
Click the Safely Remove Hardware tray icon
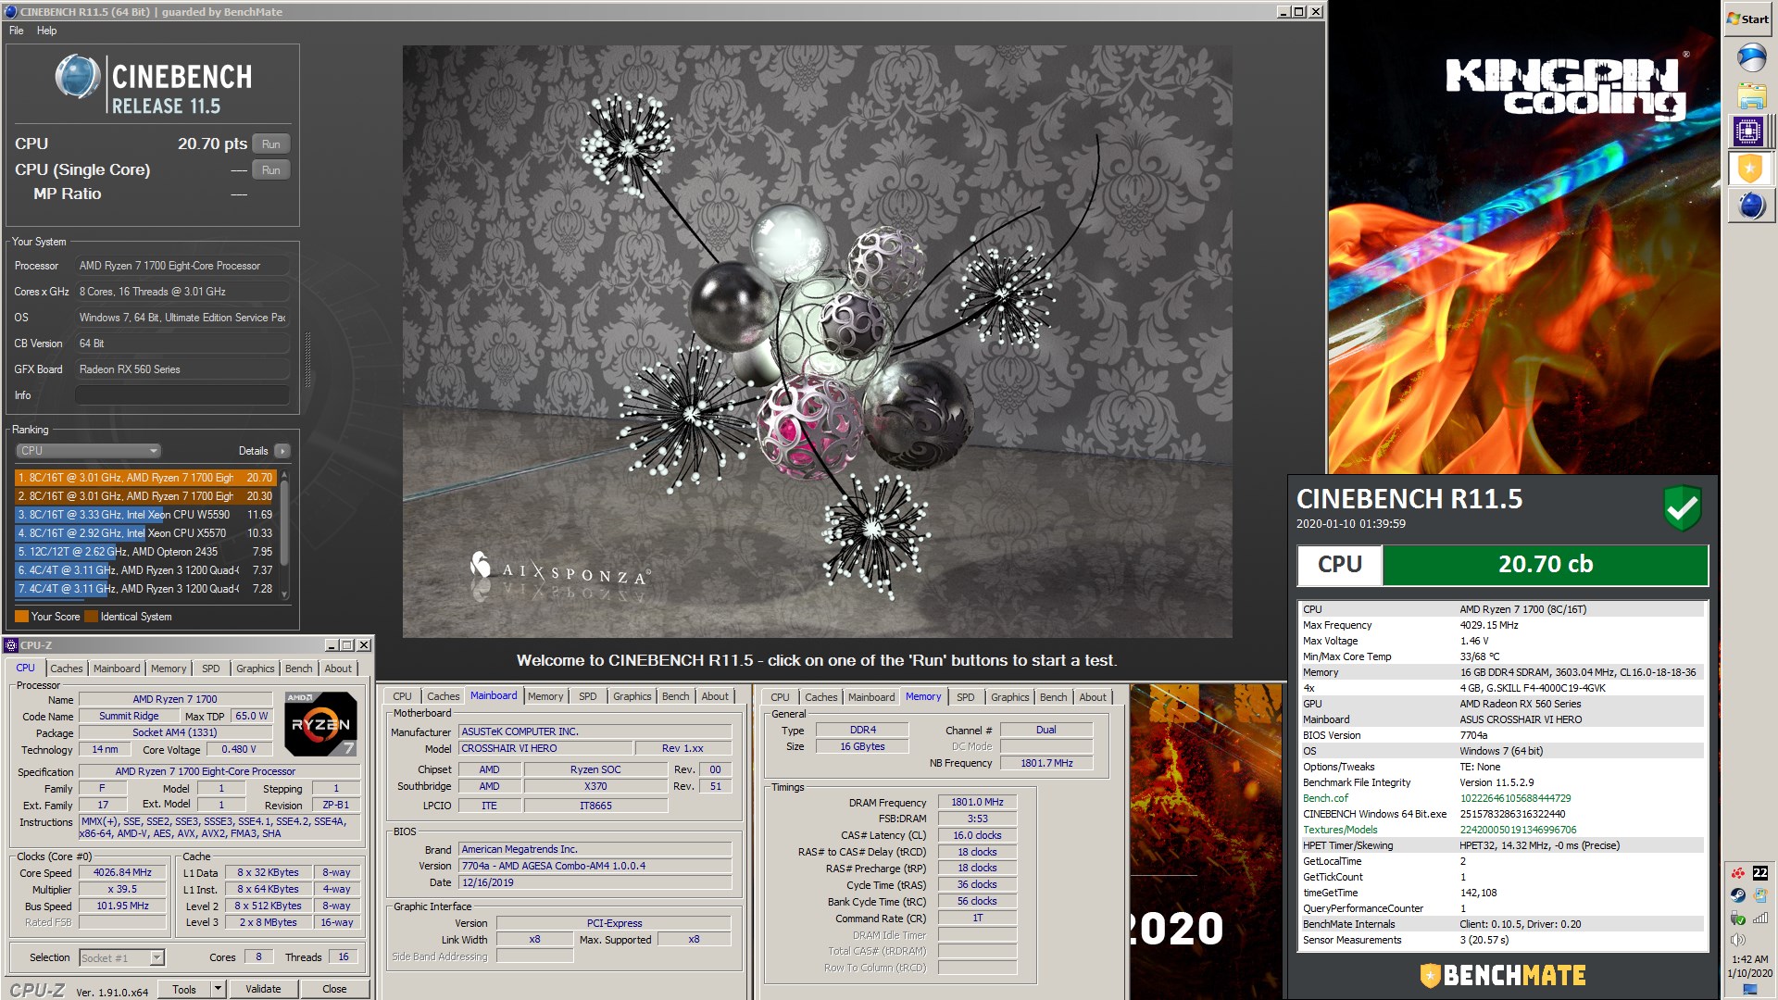pos(1738,919)
